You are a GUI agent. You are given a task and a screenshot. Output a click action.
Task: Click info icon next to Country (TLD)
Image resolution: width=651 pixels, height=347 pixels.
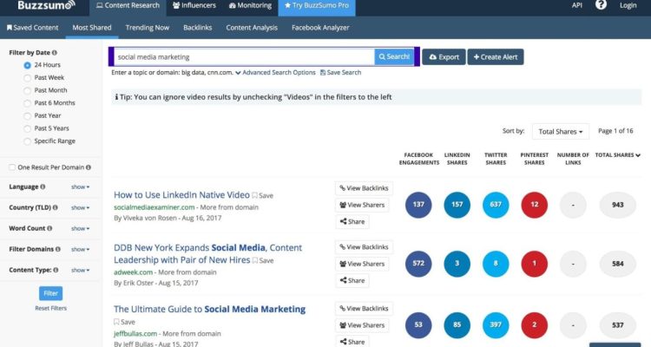point(56,207)
